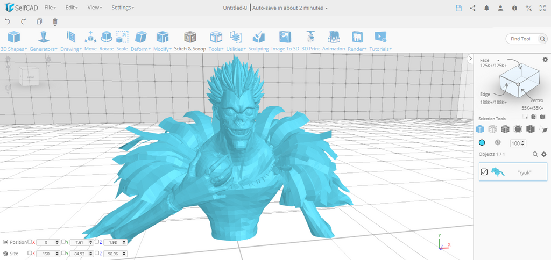Check the Size X lock checkbox
The image size is (551, 260).
coord(30,253)
